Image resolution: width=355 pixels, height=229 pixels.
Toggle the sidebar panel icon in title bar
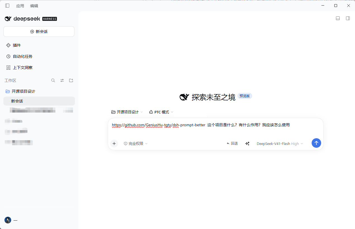point(7,6)
